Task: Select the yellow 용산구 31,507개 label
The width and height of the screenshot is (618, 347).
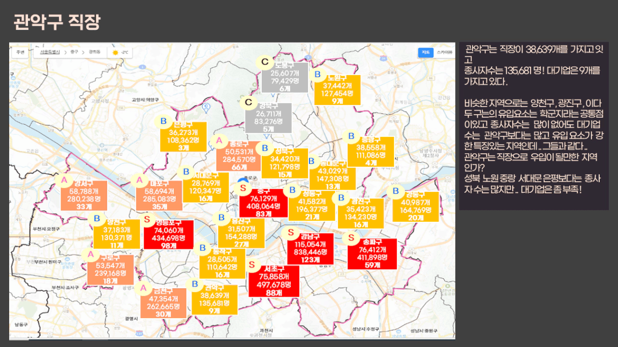Action: [x=241, y=233]
